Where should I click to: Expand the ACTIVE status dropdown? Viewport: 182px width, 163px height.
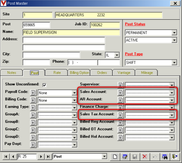pos(174,40)
